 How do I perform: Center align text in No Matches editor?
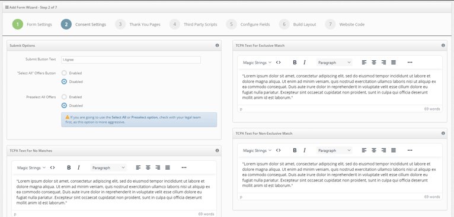148,167
